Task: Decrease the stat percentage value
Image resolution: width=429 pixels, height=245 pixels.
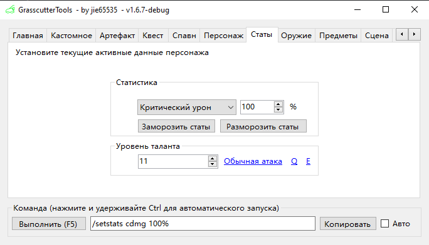Action: click(278, 110)
